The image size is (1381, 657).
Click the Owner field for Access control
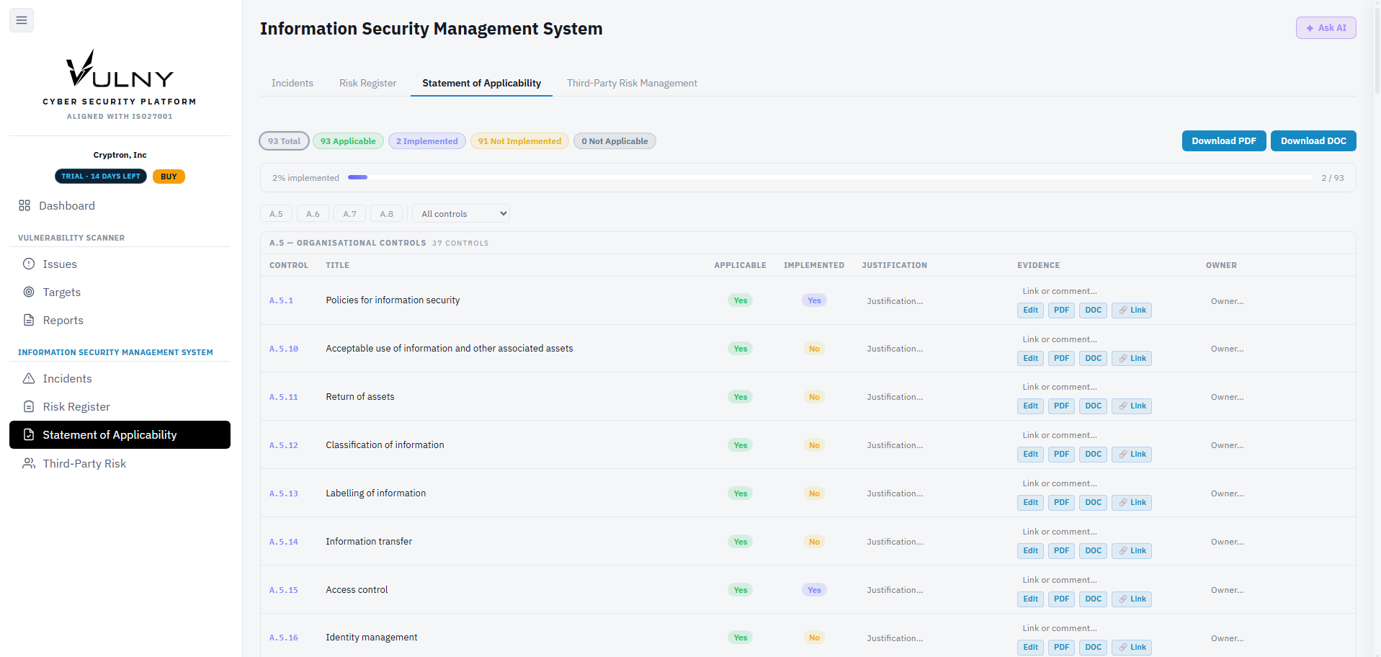(1275, 590)
